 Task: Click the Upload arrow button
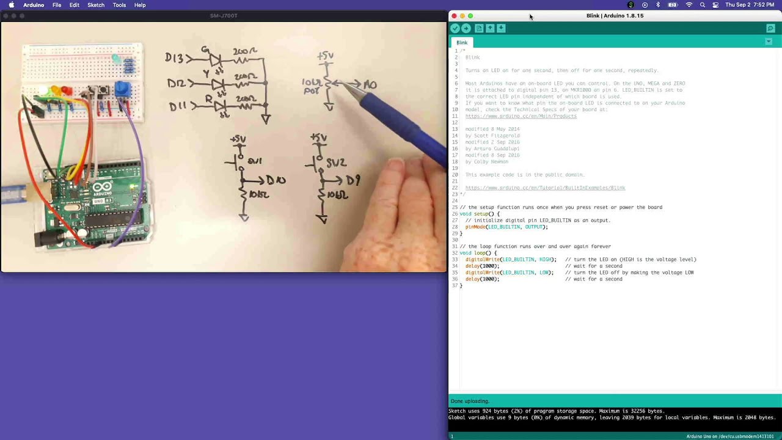[466, 29]
